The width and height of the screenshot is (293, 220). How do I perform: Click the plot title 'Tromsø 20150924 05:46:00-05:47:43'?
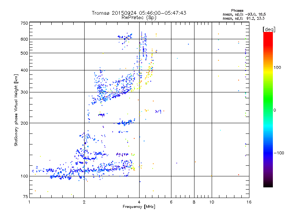tap(139, 13)
